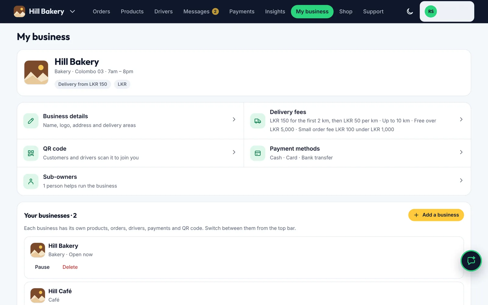Click the Hill Bakery logo in businesses list
The height and width of the screenshot is (305, 488).
38,250
